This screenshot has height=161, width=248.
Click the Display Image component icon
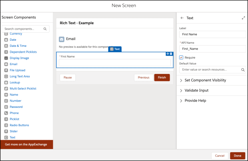pyautogui.click(x=6, y=58)
